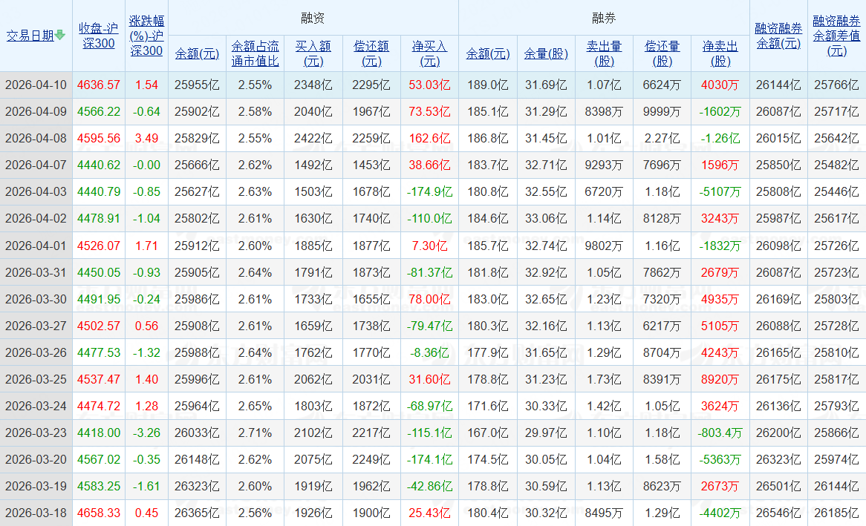Sort by 融资 余额(元) header

click(197, 53)
